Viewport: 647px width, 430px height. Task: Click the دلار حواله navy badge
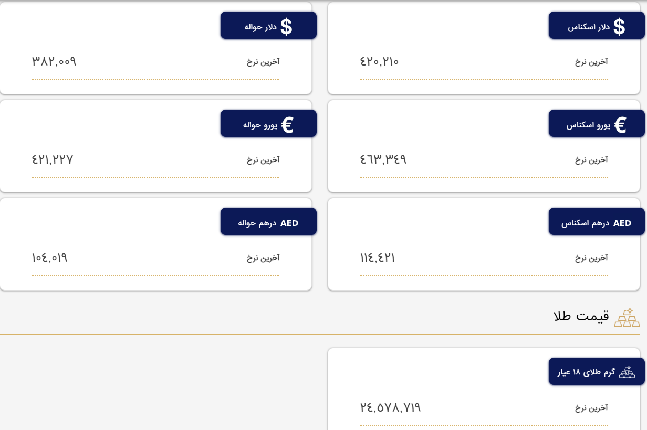point(268,25)
